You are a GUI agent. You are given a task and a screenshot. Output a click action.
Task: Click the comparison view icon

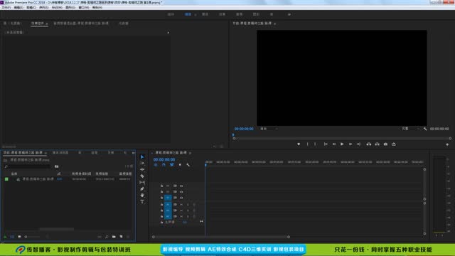tap(394, 144)
